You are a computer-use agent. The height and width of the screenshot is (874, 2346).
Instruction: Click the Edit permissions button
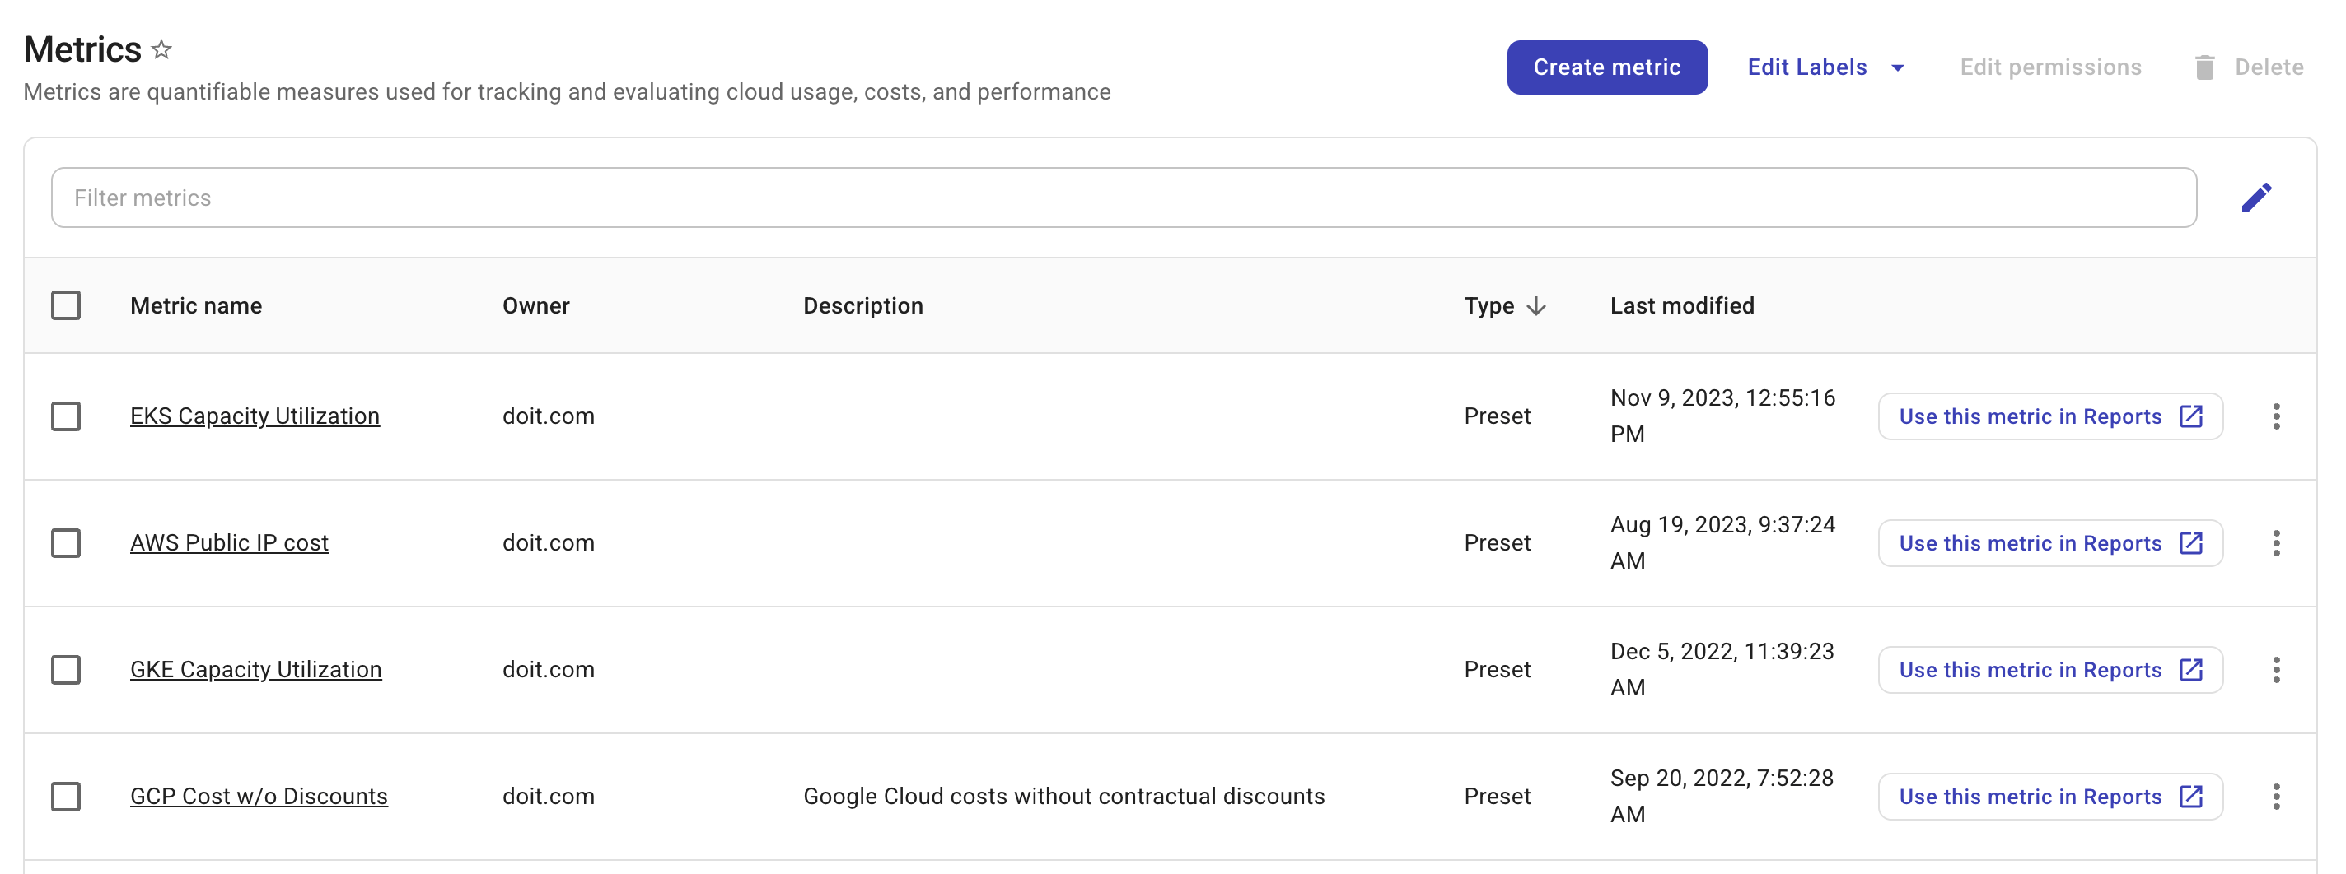(x=2050, y=67)
